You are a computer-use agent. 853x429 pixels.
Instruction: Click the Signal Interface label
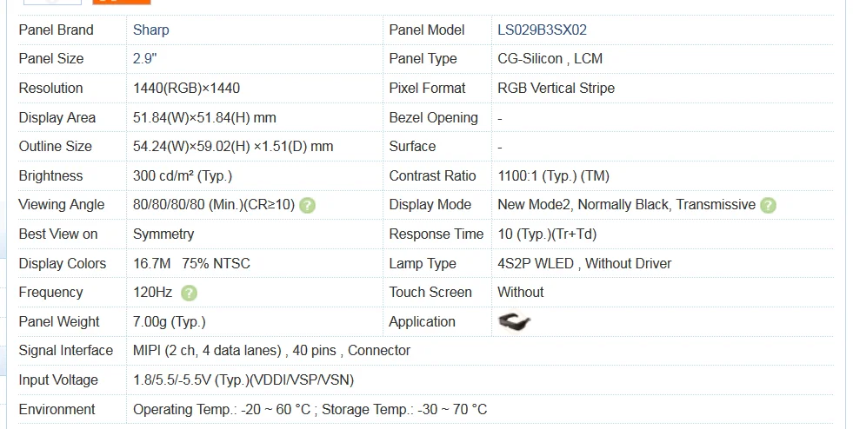[x=66, y=351]
